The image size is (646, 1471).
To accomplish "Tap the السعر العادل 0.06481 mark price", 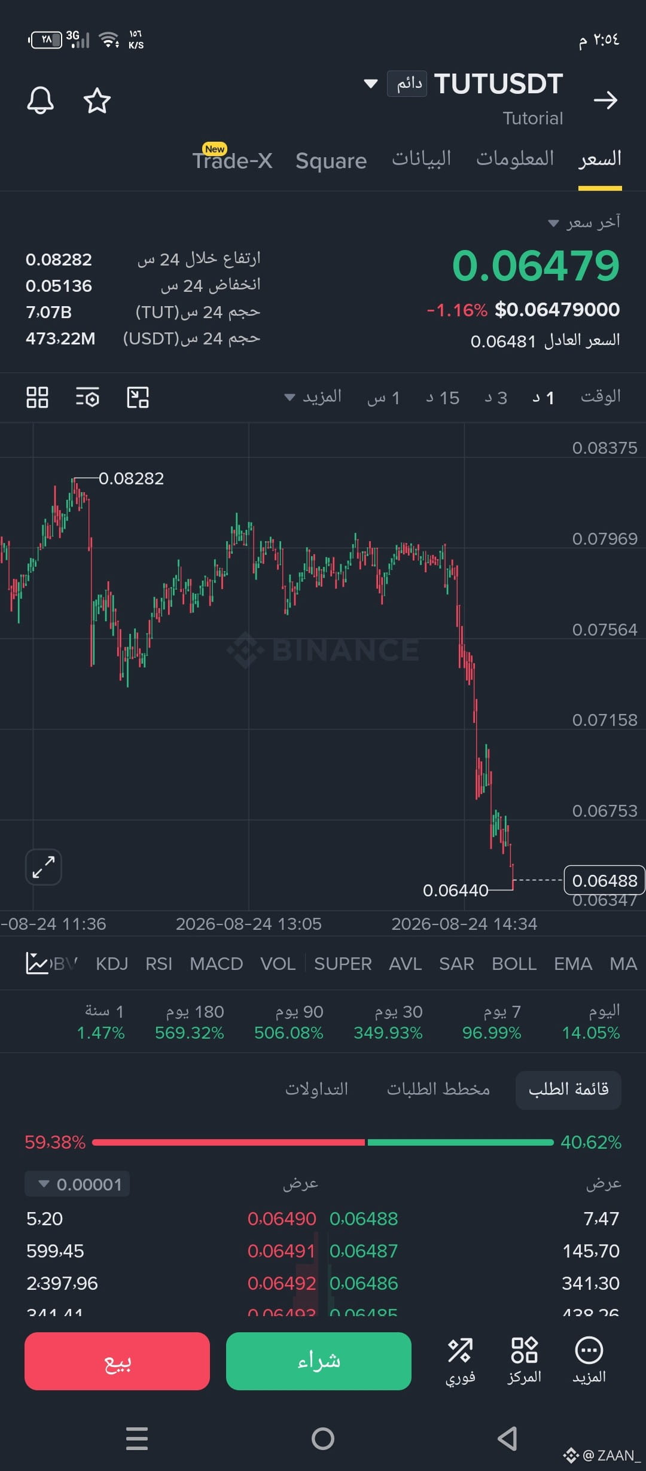I will tap(545, 341).
